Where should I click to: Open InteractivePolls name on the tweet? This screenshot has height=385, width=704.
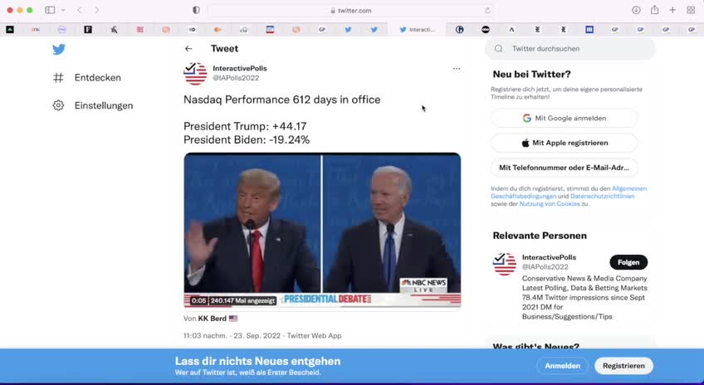(240, 68)
